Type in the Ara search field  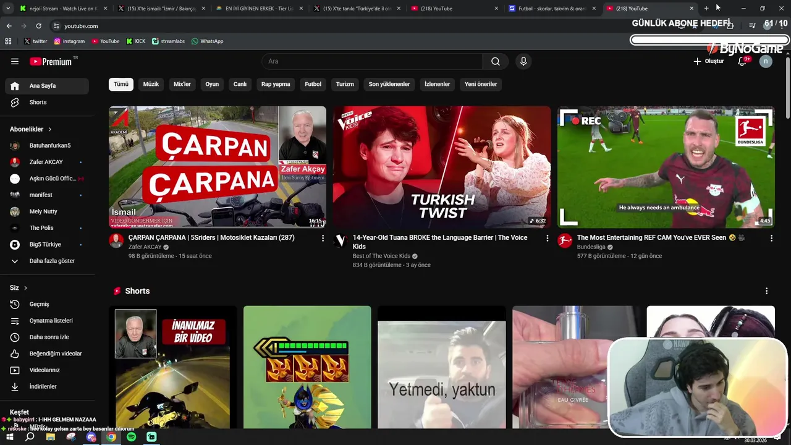372,61
